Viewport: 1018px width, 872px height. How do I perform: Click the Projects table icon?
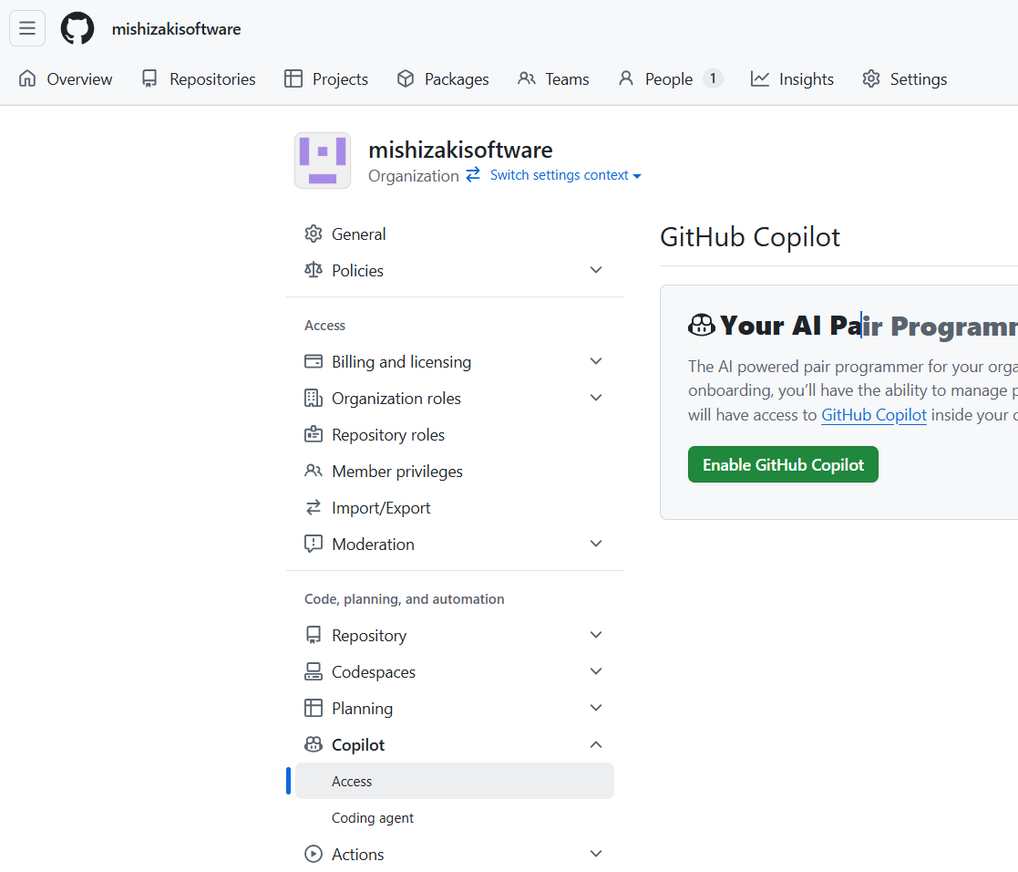tap(293, 78)
